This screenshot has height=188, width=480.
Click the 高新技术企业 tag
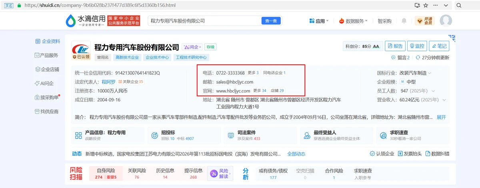coord(127,57)
